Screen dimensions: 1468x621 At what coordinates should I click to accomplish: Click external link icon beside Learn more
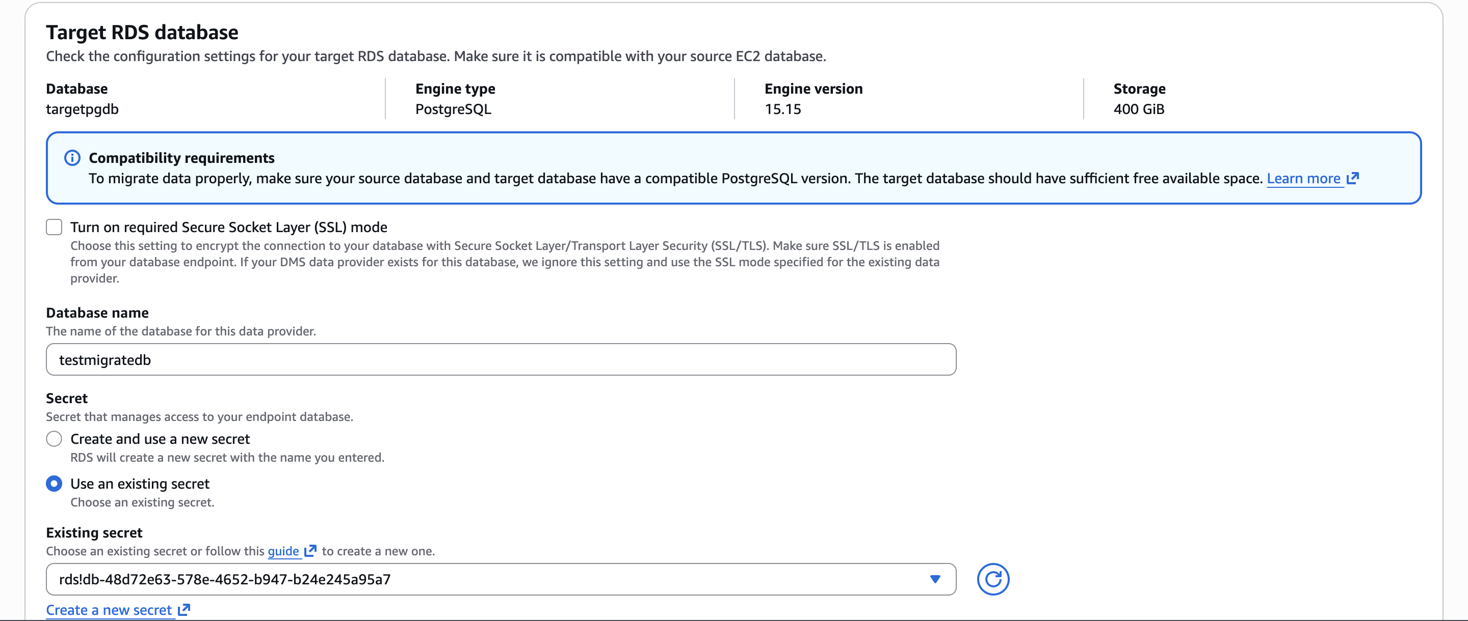(1352, 178)
